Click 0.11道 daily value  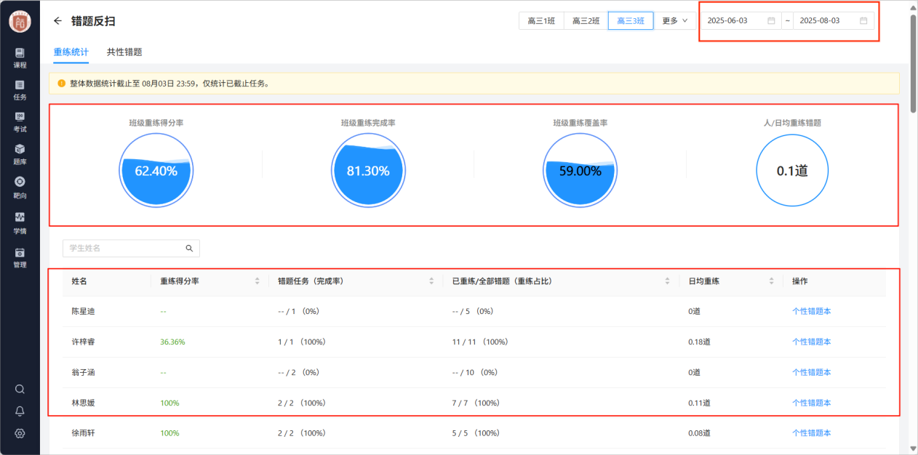click(699, 403)
